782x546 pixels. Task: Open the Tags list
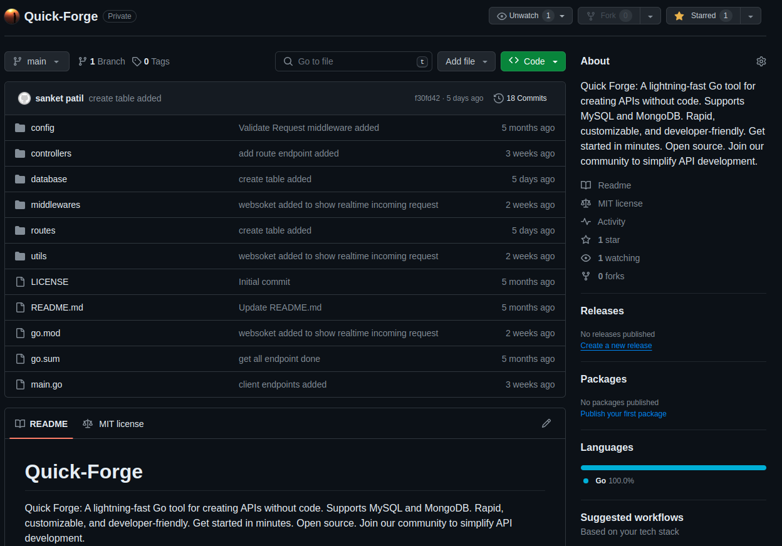pyautogui.click(x=151, y=61)
